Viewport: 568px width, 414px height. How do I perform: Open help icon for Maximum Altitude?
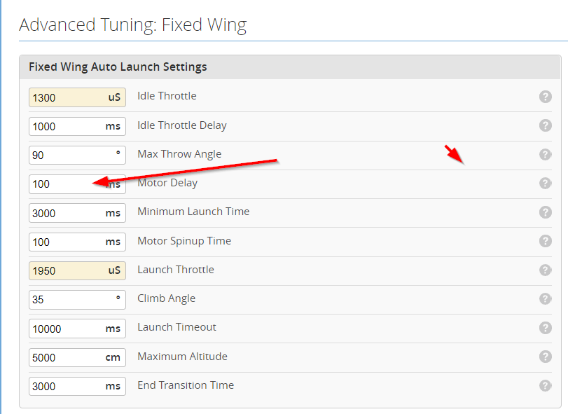click(545, 357)
